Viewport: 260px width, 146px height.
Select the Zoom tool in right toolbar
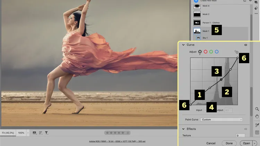257,109
